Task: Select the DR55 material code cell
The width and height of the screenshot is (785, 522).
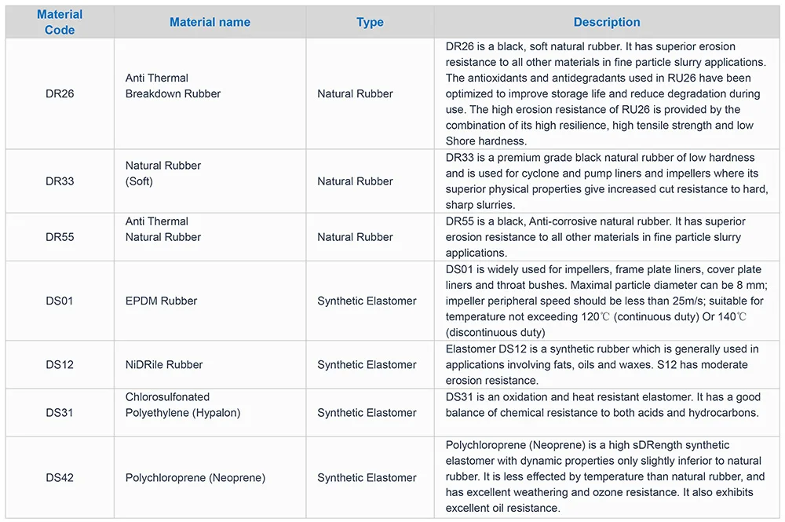Action: pyautogui.click(x=60, y=237)
